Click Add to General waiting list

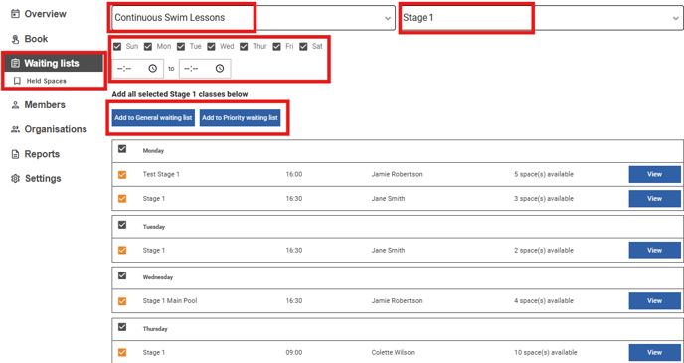point(153,118)
